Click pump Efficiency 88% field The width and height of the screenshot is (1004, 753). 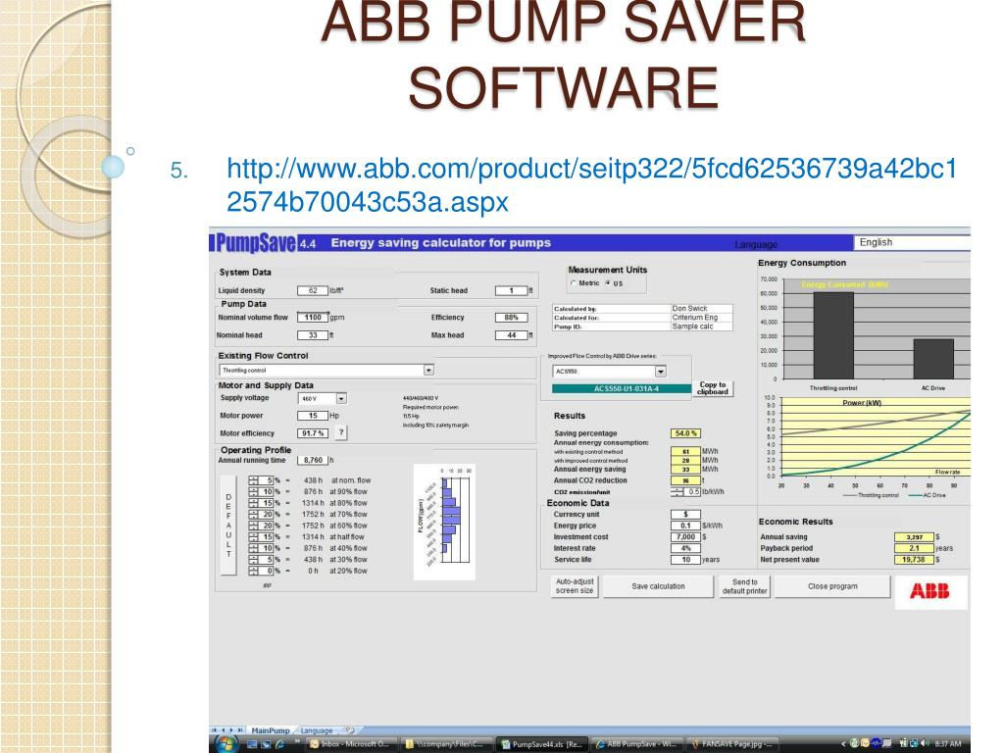511,317
